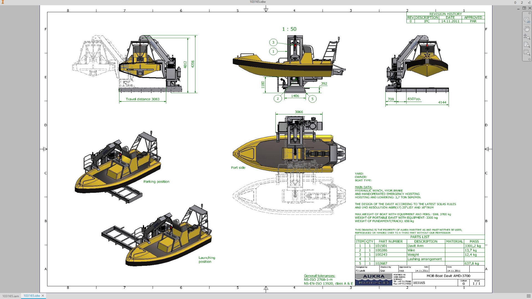Activate the Pan hand tool

(526, 28)
